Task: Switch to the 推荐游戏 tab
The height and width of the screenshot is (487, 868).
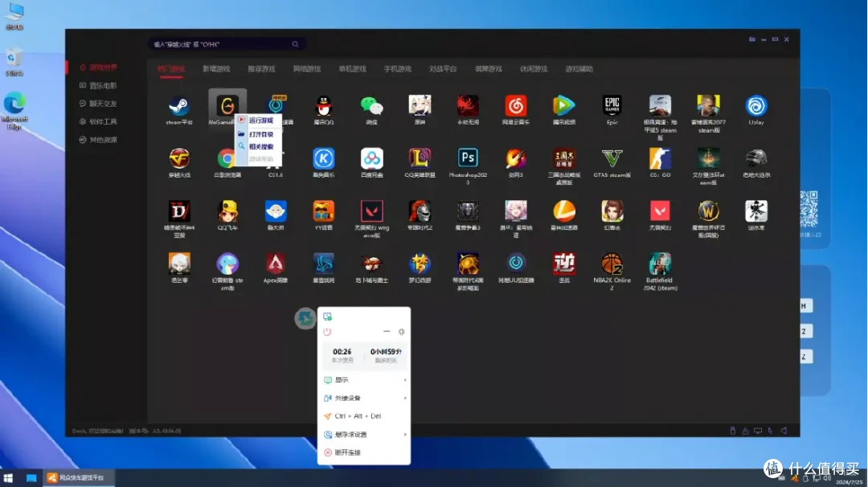Action: click(261, 69)
